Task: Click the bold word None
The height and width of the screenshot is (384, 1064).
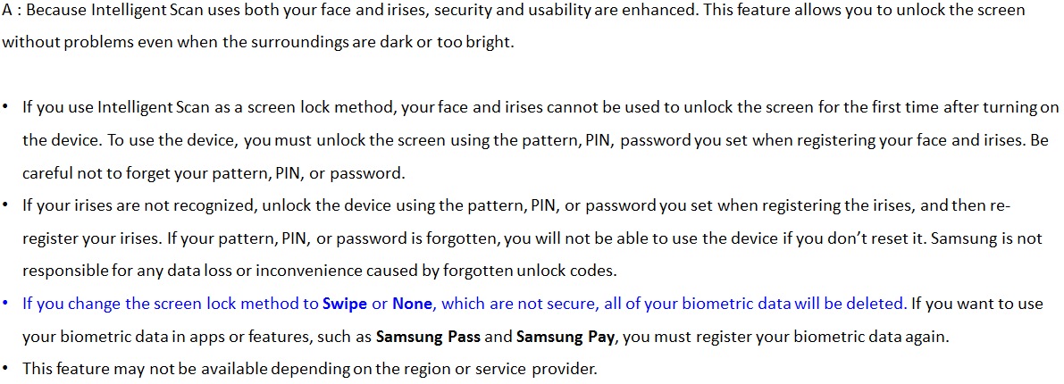Action: (412, 304)
